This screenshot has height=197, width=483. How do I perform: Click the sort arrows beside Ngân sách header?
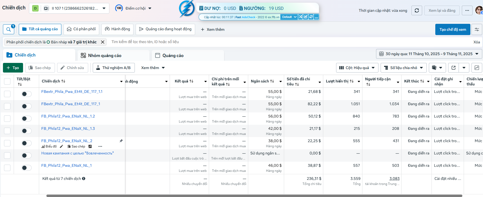(272, 81)
